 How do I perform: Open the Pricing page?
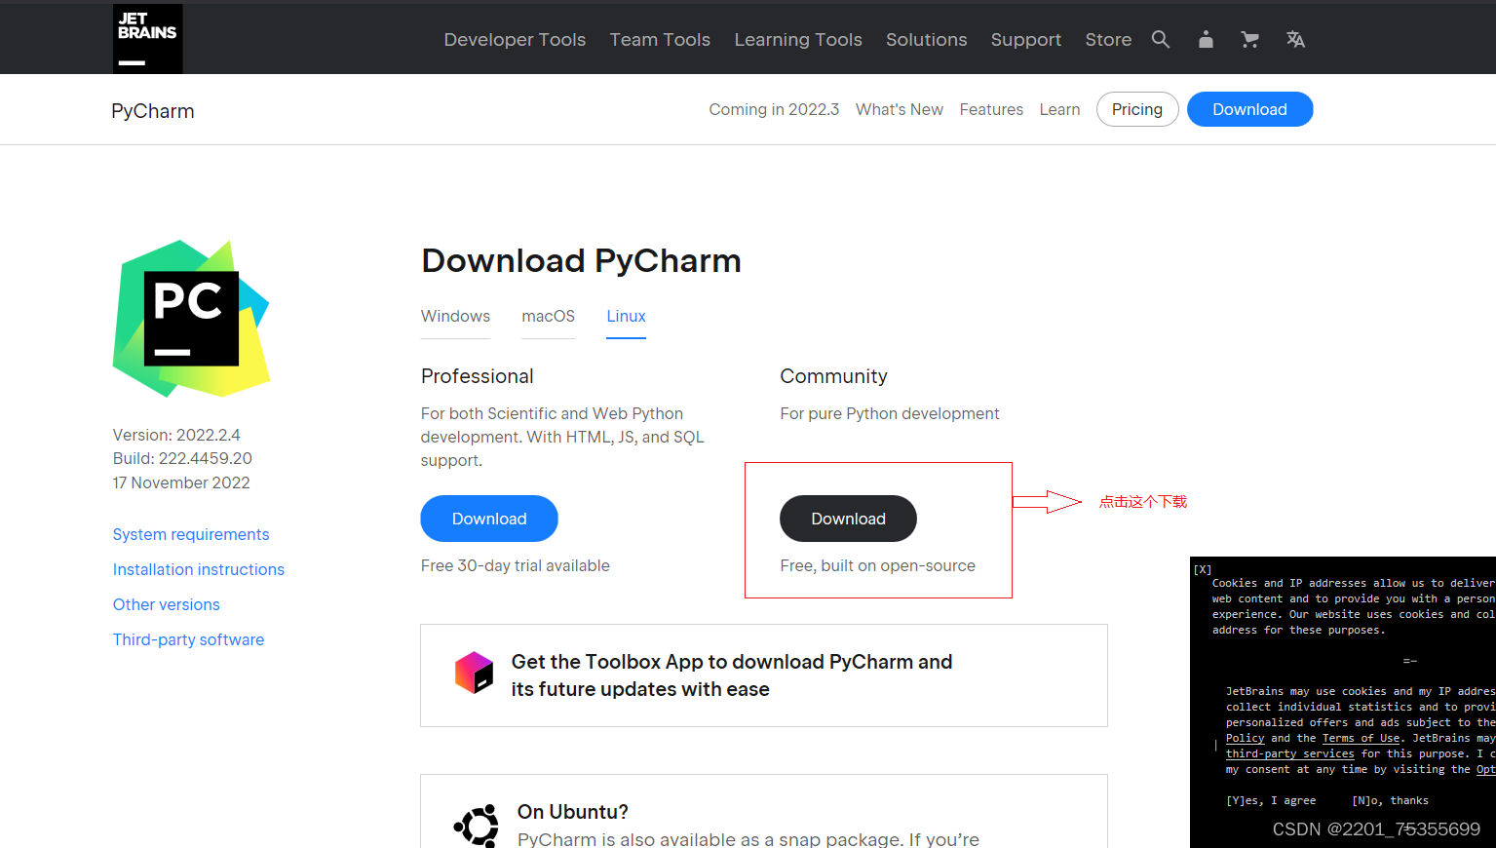1137,109
